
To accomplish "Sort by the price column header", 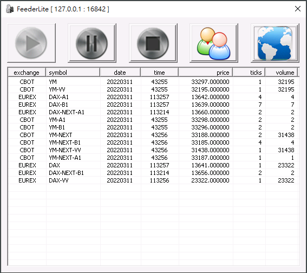I will coord(205,73).
